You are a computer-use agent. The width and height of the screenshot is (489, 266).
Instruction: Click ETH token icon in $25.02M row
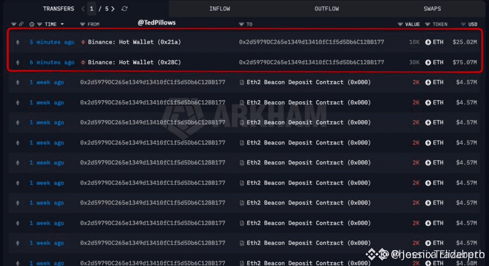pos(428,42)
